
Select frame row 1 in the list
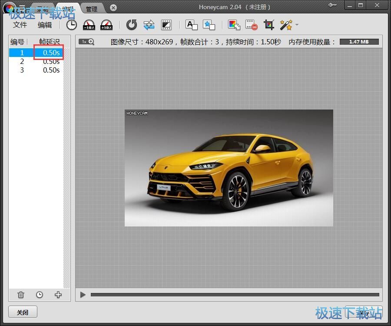tap(36, 53)
